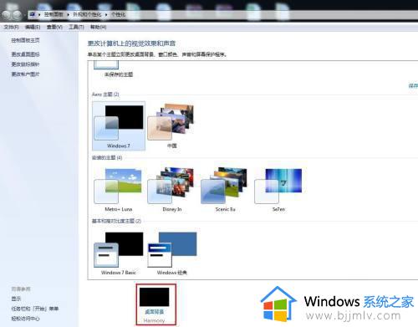This screenshot has width=418, height=327.
Task: Apply the Se7en theme
Action: click(278, 190)
